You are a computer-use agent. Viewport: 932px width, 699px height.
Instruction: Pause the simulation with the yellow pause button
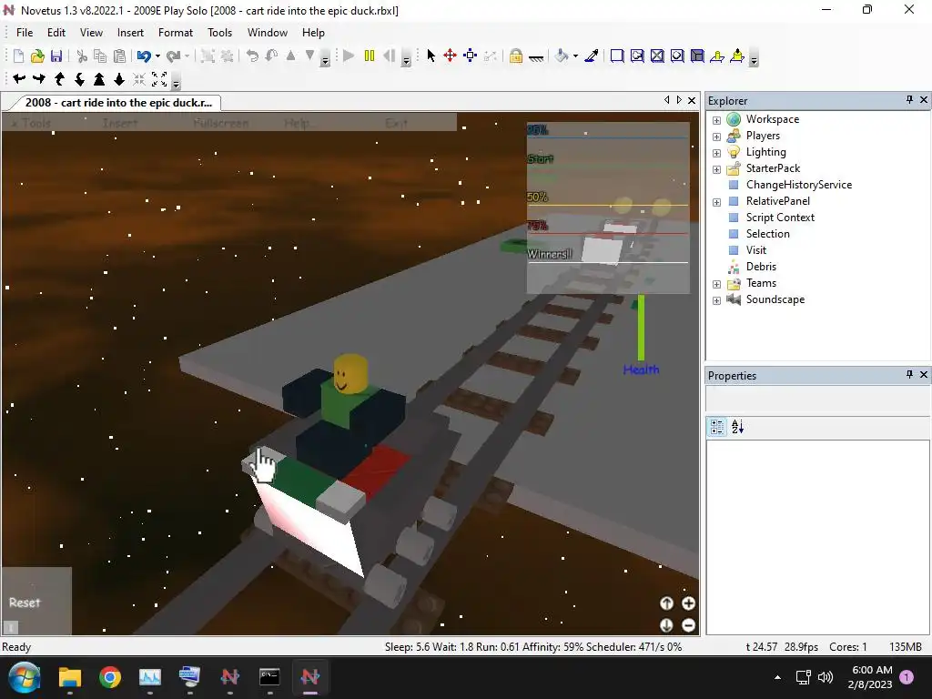(x=370, y=56)
